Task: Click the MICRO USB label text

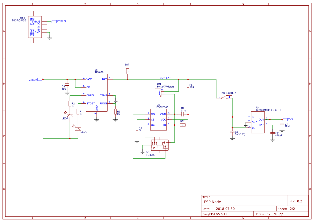Action: tap(19, 20)
